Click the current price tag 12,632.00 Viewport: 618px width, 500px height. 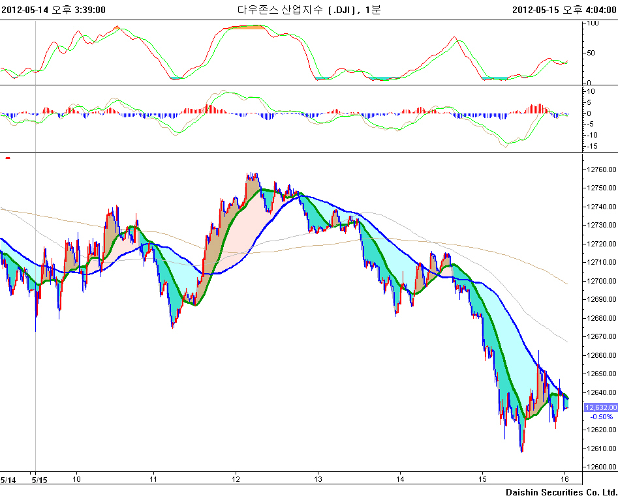pos(600,407)
